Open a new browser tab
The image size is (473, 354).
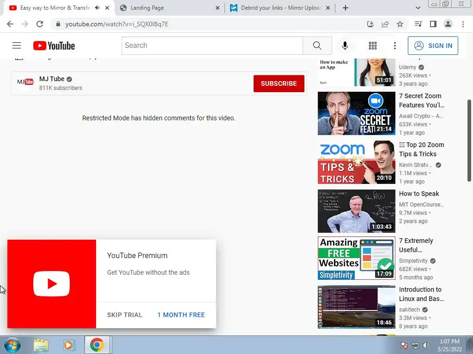point(346,8)
